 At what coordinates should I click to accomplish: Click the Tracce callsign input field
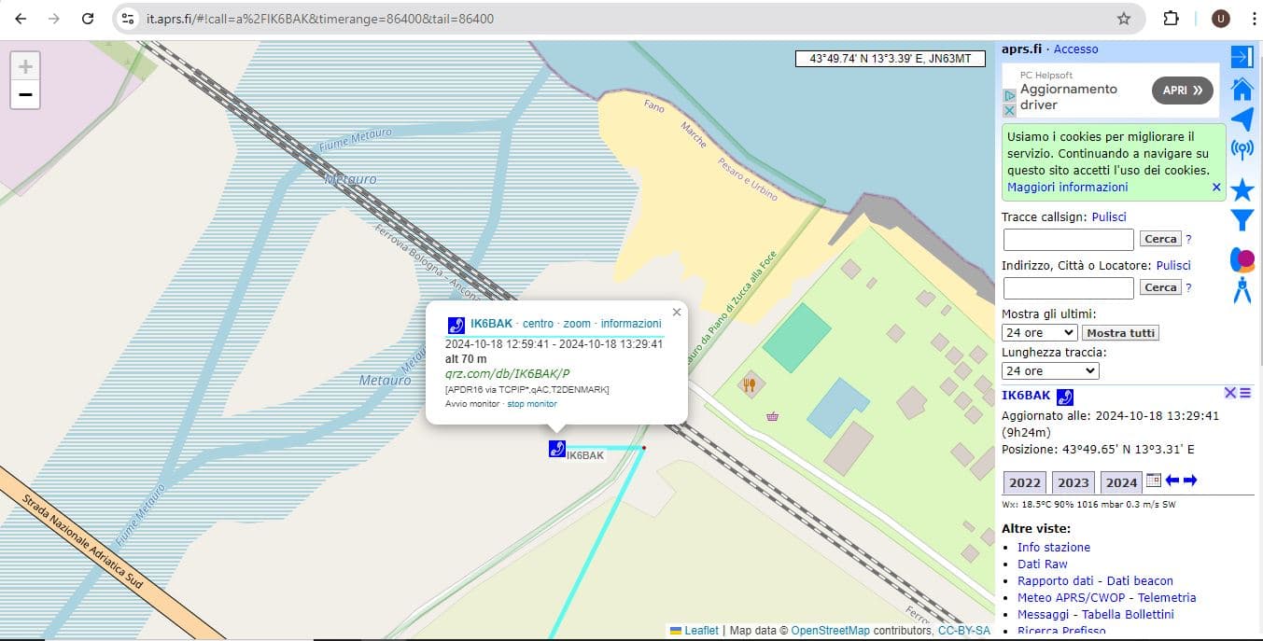pyautogui.click(x=1068, y=239)
